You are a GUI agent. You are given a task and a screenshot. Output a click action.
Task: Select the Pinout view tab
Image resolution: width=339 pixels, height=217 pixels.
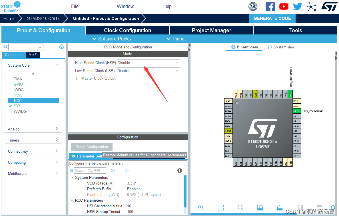click(244, 47)
